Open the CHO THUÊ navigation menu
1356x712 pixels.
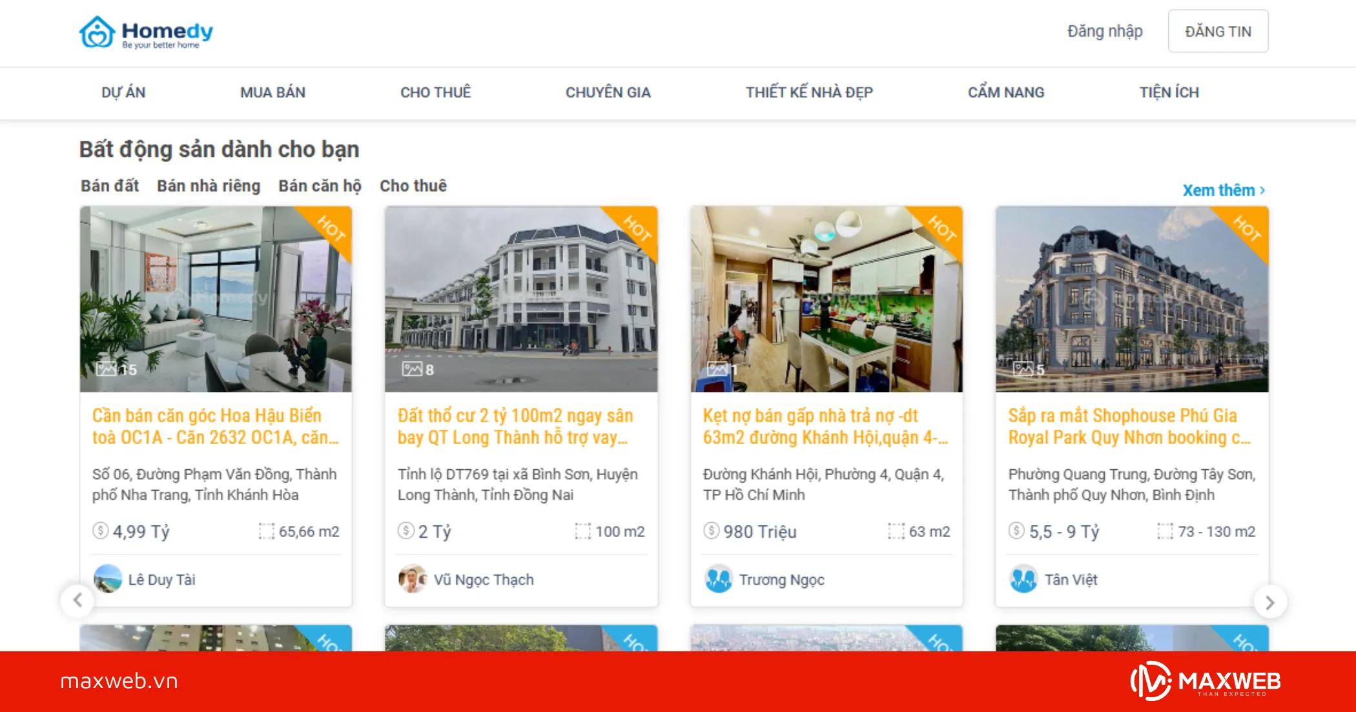pos(436,92)
